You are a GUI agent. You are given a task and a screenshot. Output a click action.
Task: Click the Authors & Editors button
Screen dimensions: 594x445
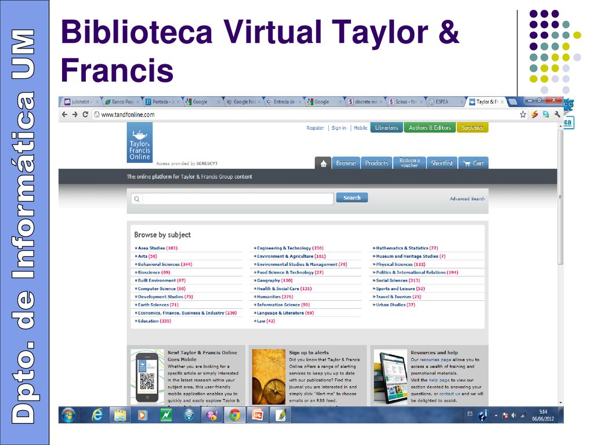(430, 128)
